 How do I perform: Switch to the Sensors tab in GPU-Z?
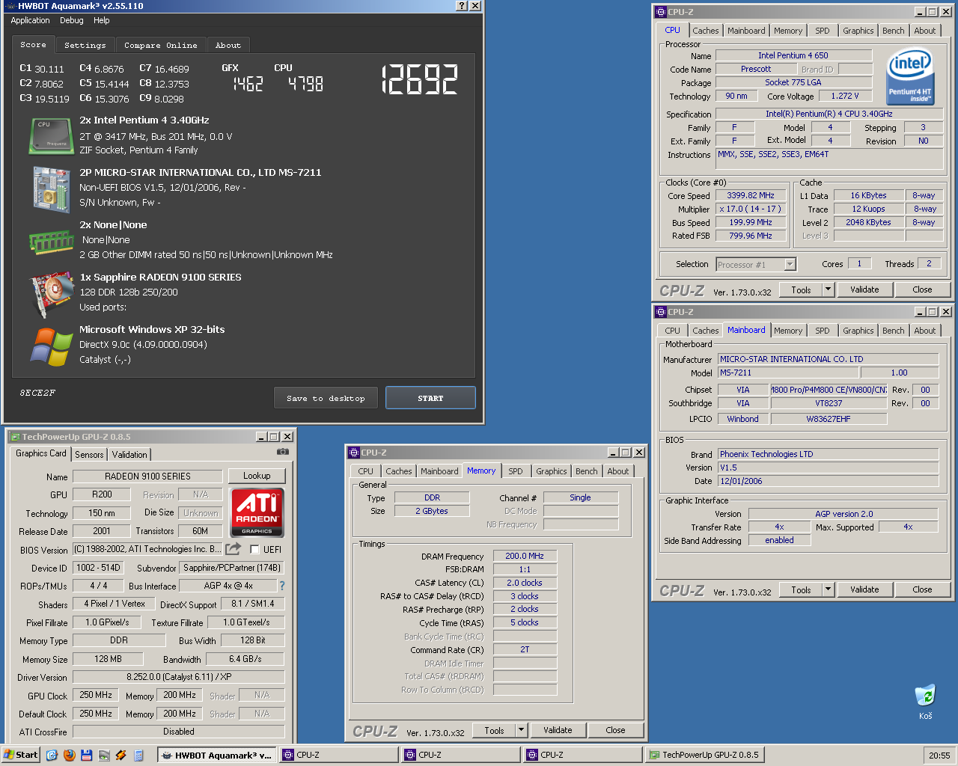coord(89,455)
